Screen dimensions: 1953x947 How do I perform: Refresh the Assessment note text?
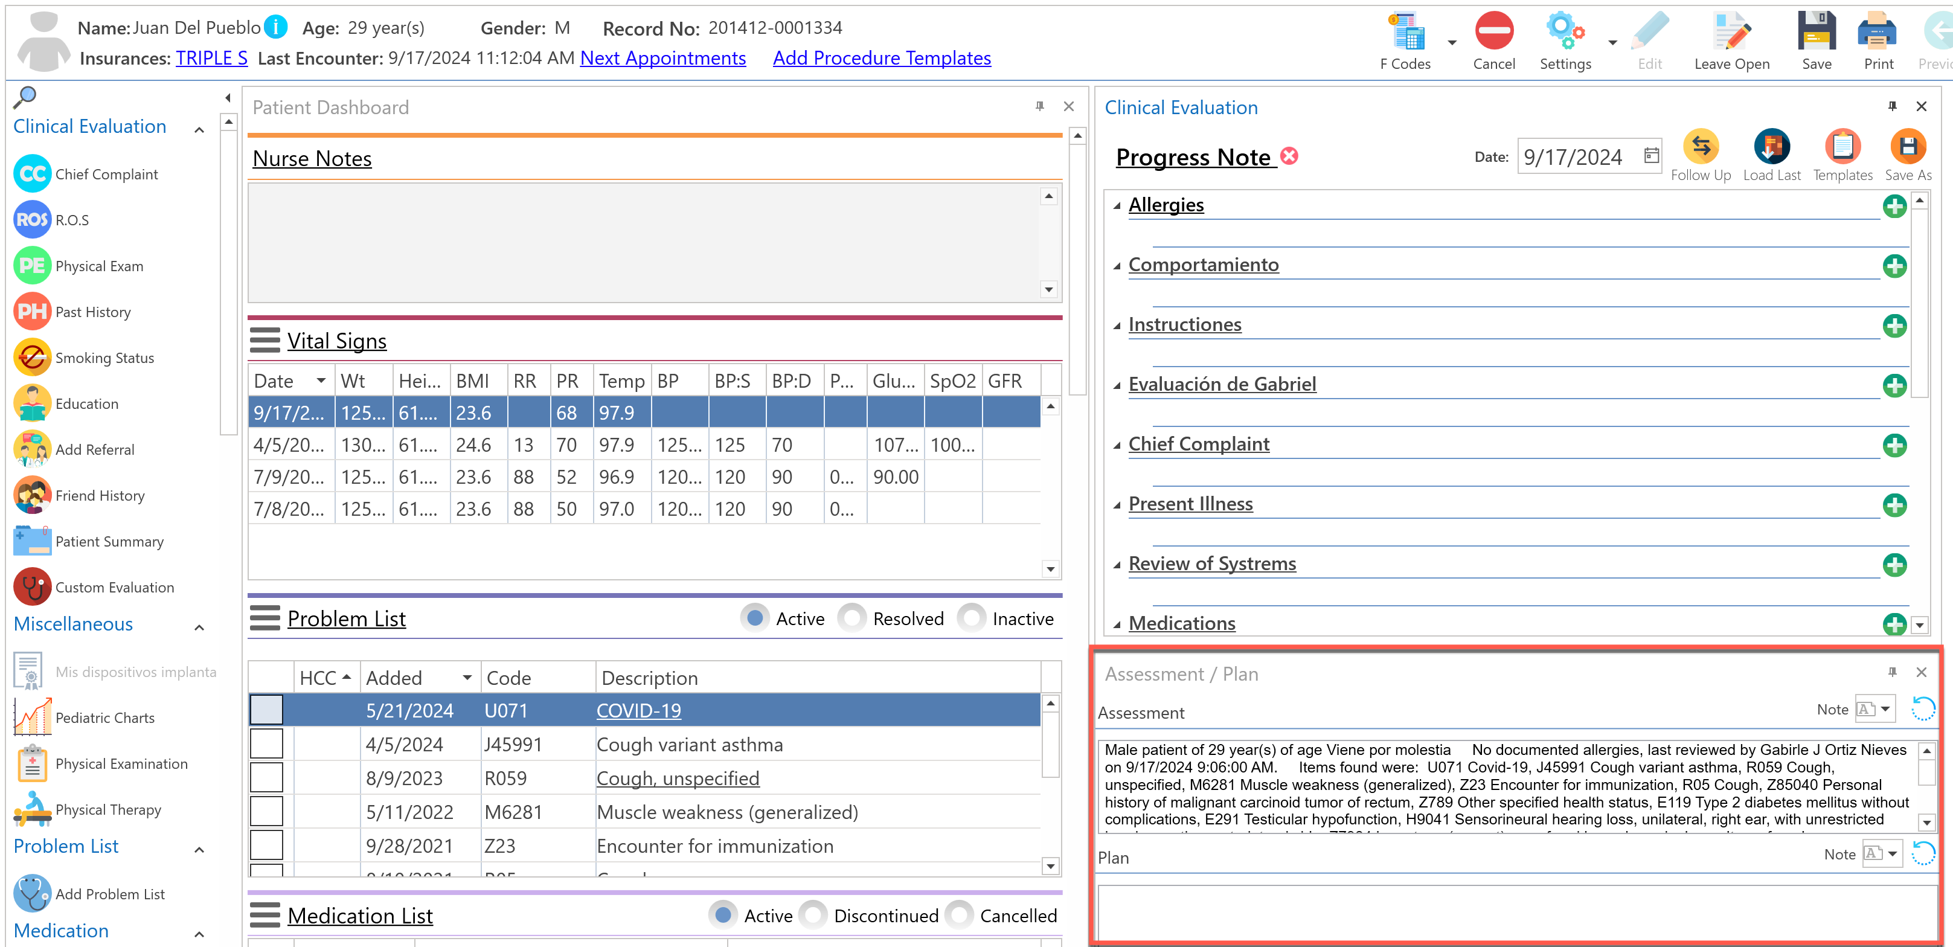point(1923,710)
